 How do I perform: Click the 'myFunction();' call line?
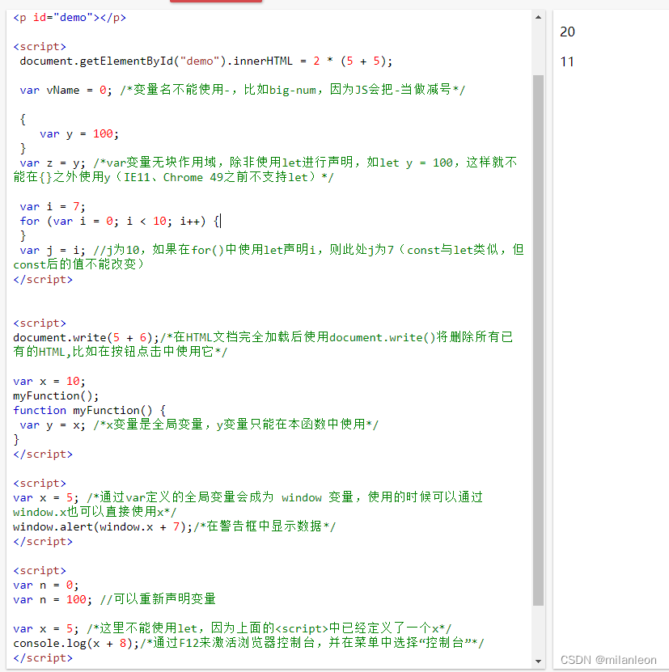(x=56, y=396)
